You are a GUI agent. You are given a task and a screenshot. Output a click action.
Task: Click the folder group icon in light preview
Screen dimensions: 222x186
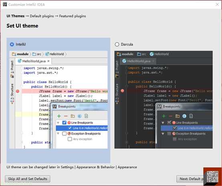[73, 116]
